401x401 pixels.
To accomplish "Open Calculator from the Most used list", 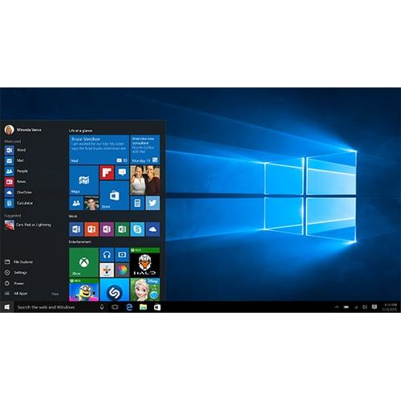I will coord(18,203).
